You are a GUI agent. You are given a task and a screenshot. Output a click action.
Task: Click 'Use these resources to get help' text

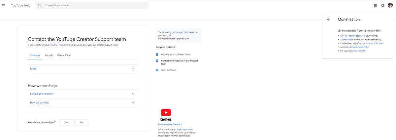(359, 31)
